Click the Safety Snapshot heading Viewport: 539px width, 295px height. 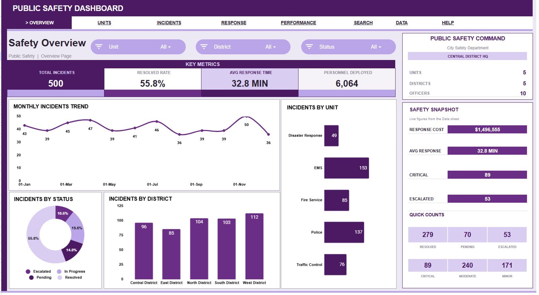coord(434,109)
